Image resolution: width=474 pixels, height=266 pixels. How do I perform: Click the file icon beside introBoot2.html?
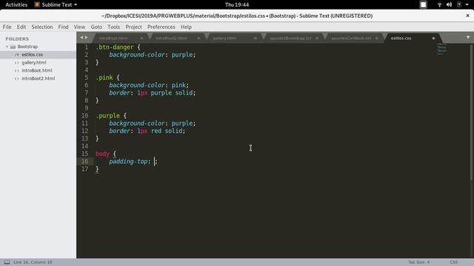[17, 78]
